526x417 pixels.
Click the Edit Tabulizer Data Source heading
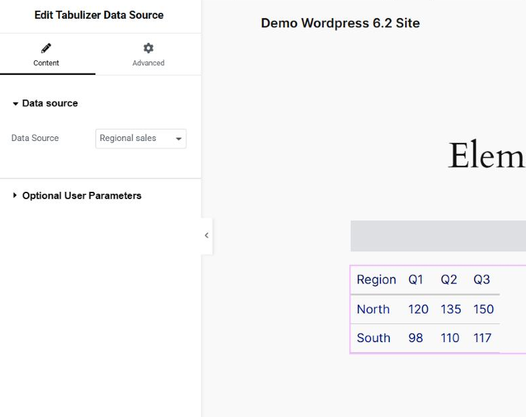coord(99,15)
